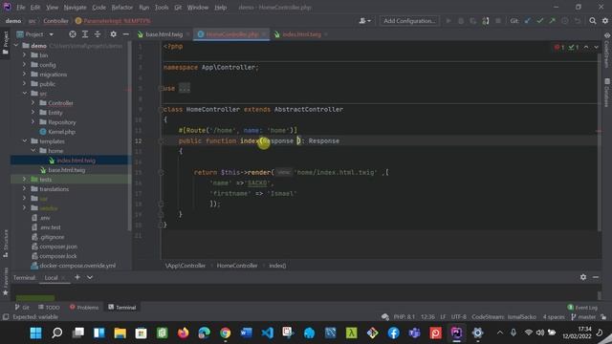Open the Project panel options gear
Viewport: 612px width, 344px height.
[113, 34]
